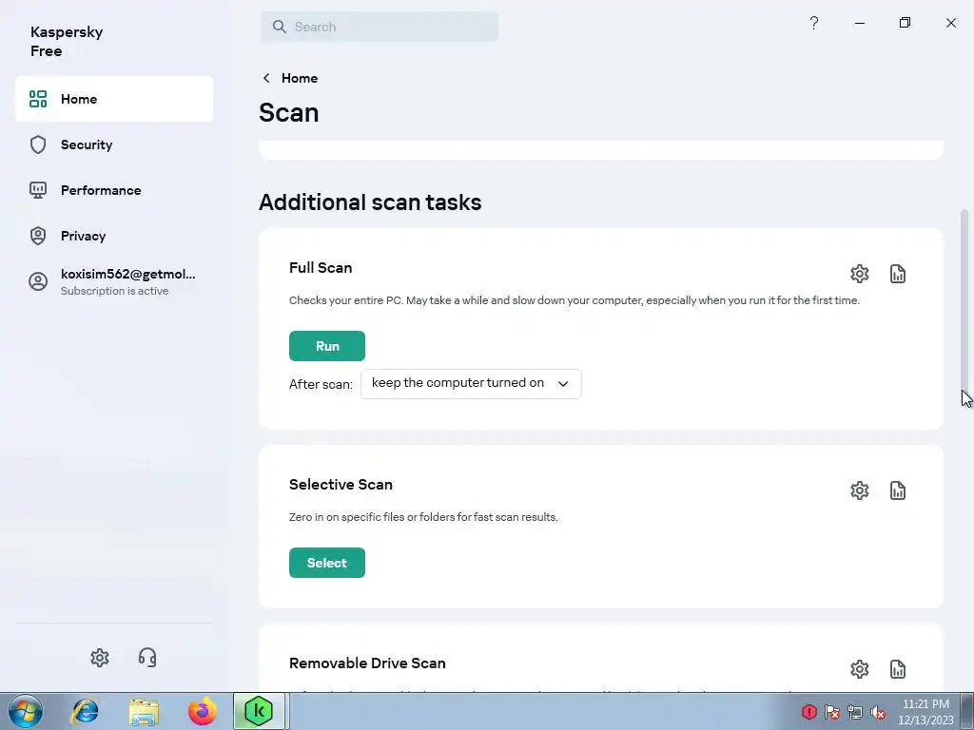Viewport: 974px width, 730px height.
Task: Open Windows Start menu
Action: click(x=26, y=711)
